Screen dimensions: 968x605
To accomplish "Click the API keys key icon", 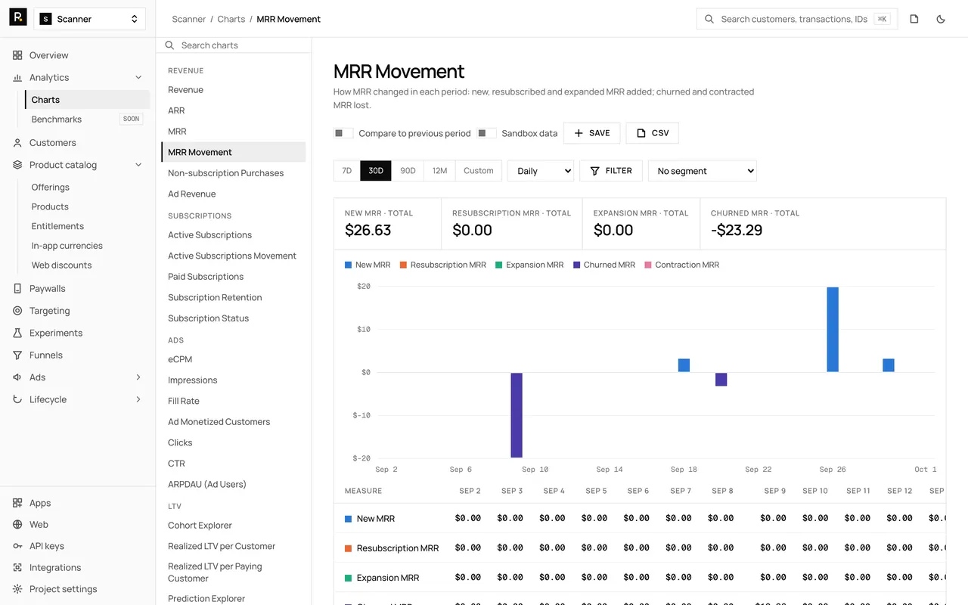I will click(17, 546).
